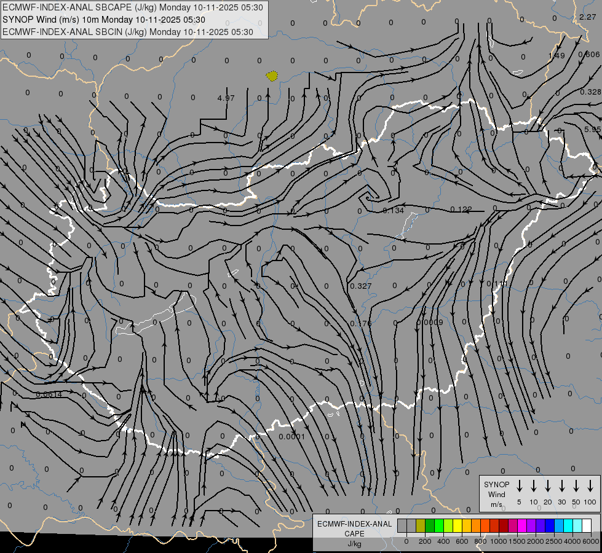Click the 30 m/s wind arrow in legend
Image resolution: width=602 pixels, height=553 pixels.
click(x=561, y=486)
